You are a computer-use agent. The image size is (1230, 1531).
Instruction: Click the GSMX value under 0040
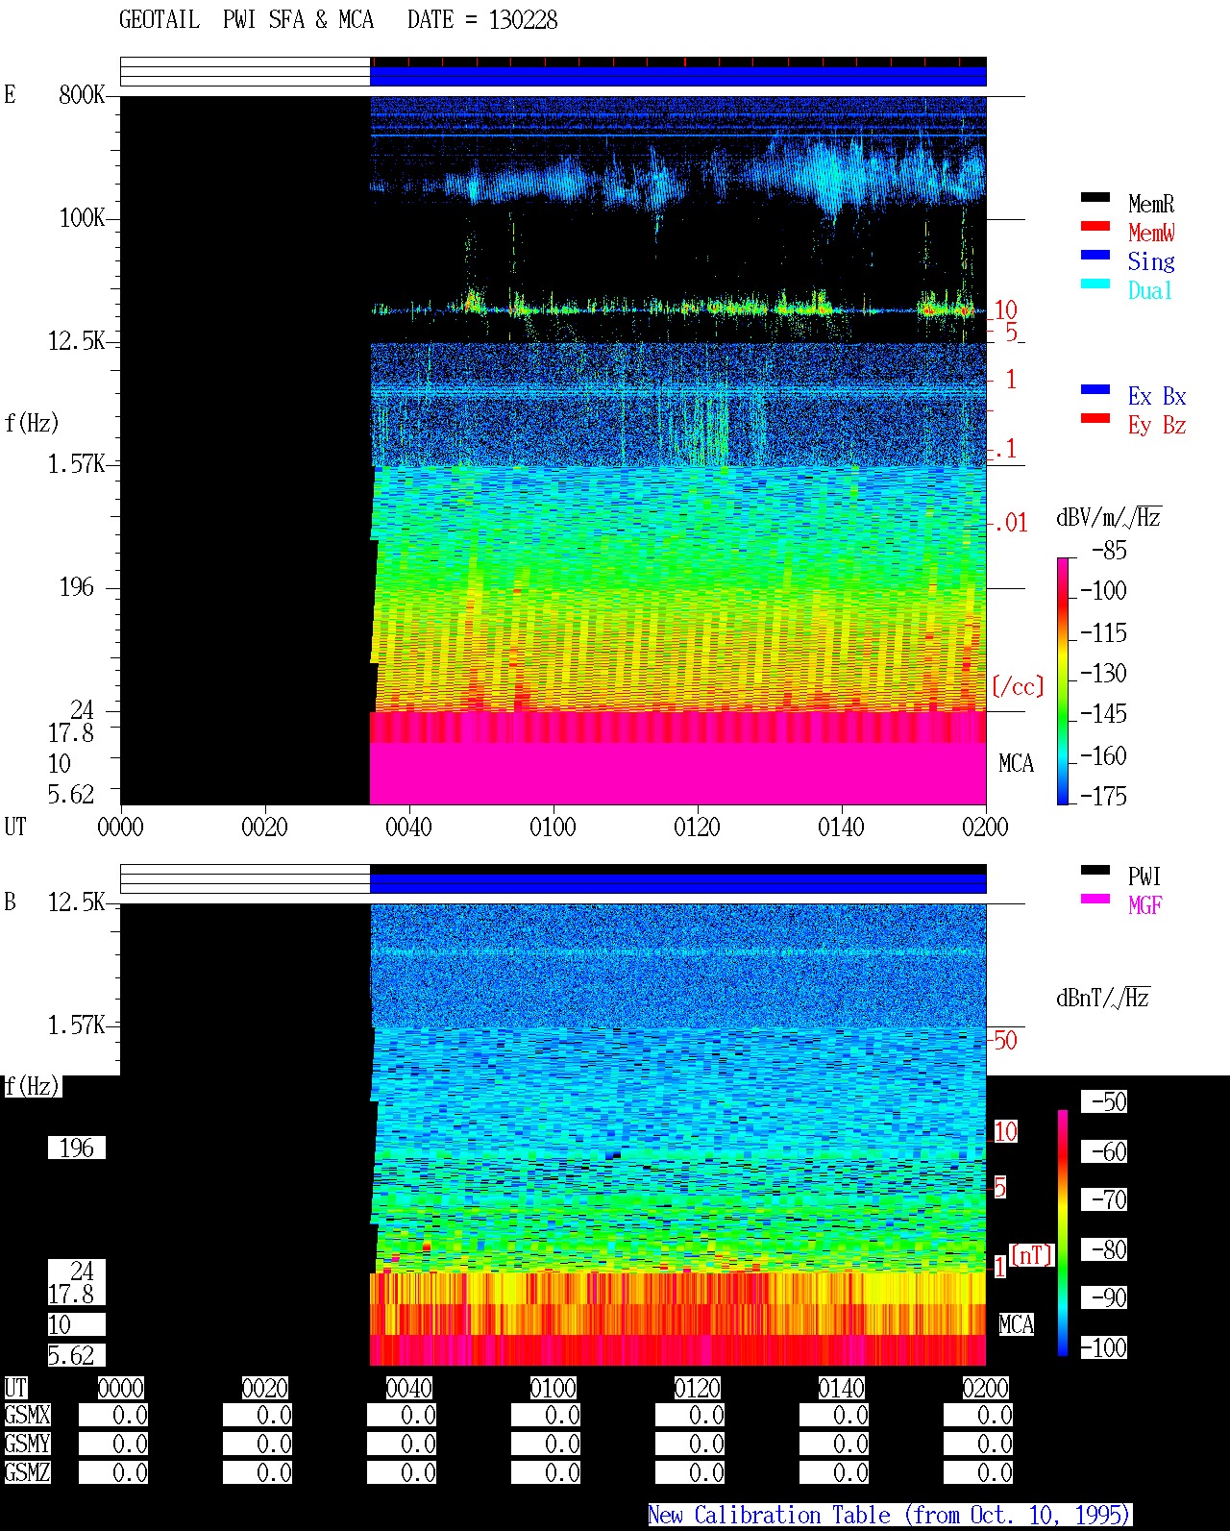402,1416
